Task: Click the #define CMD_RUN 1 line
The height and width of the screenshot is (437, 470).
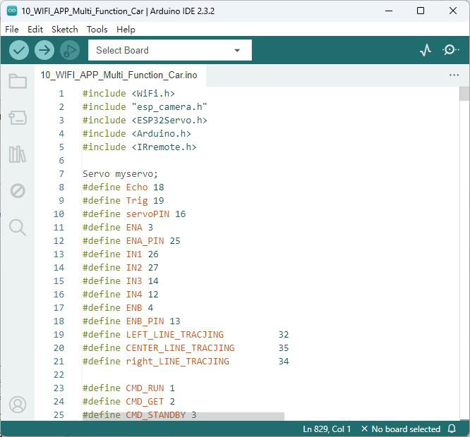Action: 128,388
